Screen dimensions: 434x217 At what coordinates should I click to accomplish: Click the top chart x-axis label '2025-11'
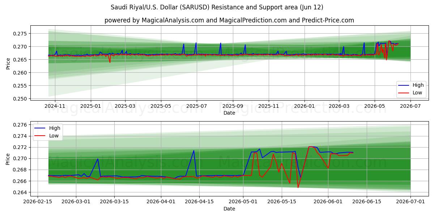tap(269, 106)
